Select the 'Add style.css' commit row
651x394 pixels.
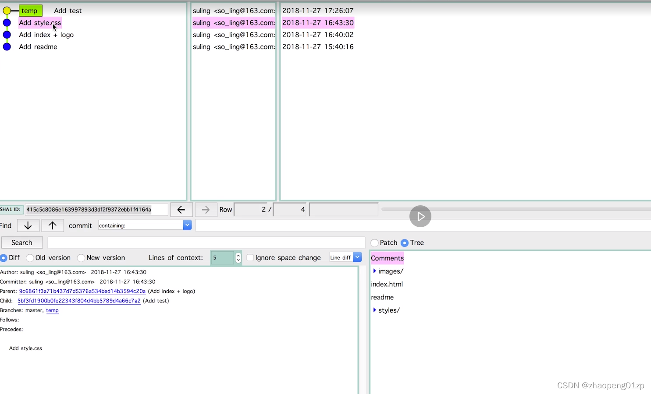pos(40,23)
